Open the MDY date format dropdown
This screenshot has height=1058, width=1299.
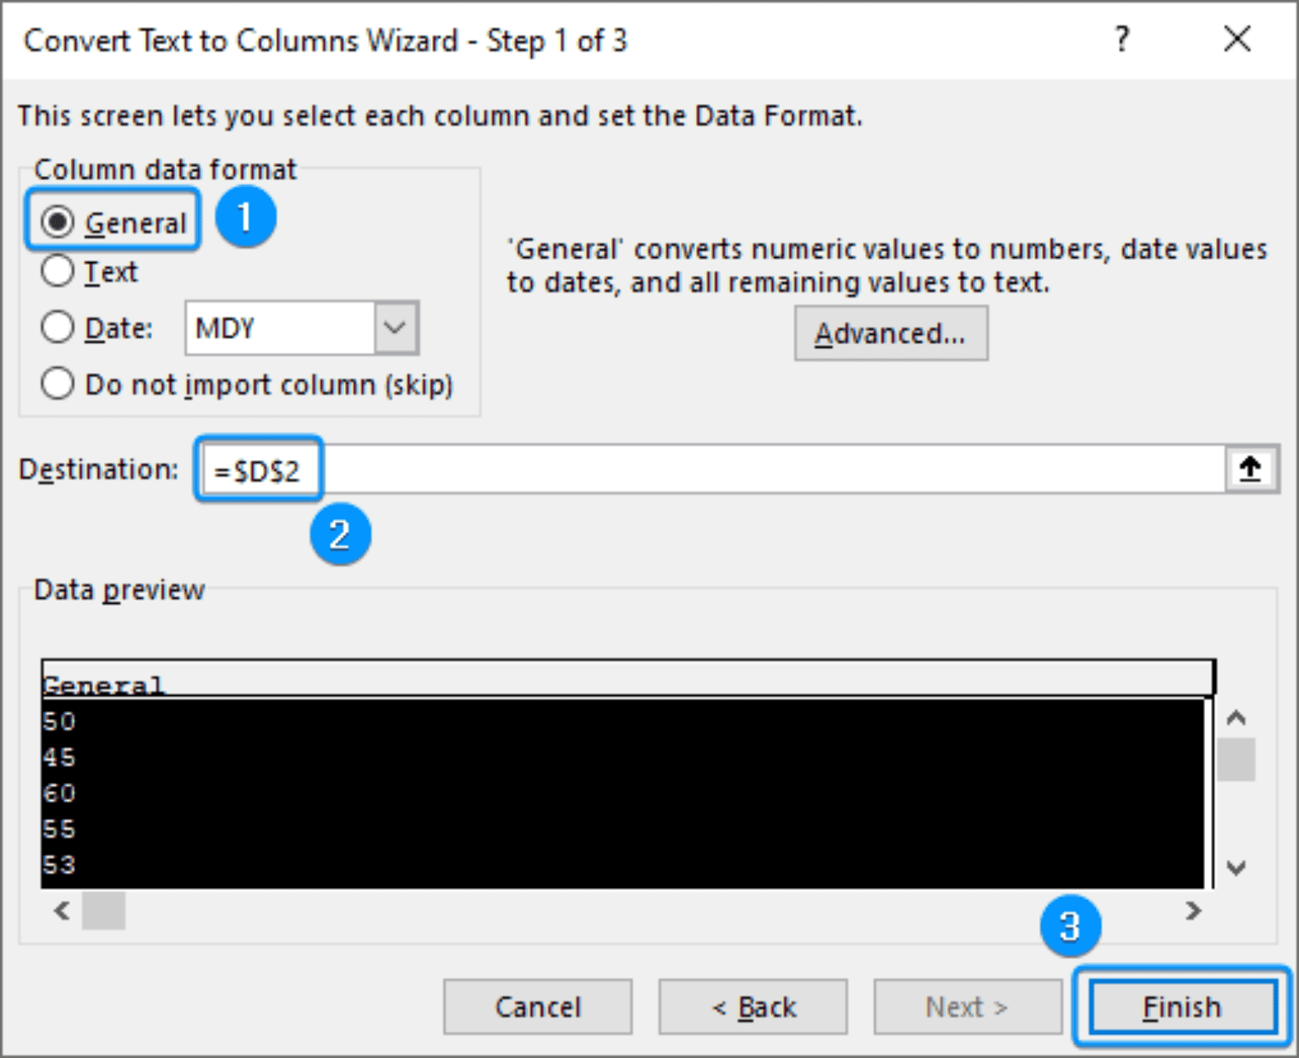tap(396, 328)
